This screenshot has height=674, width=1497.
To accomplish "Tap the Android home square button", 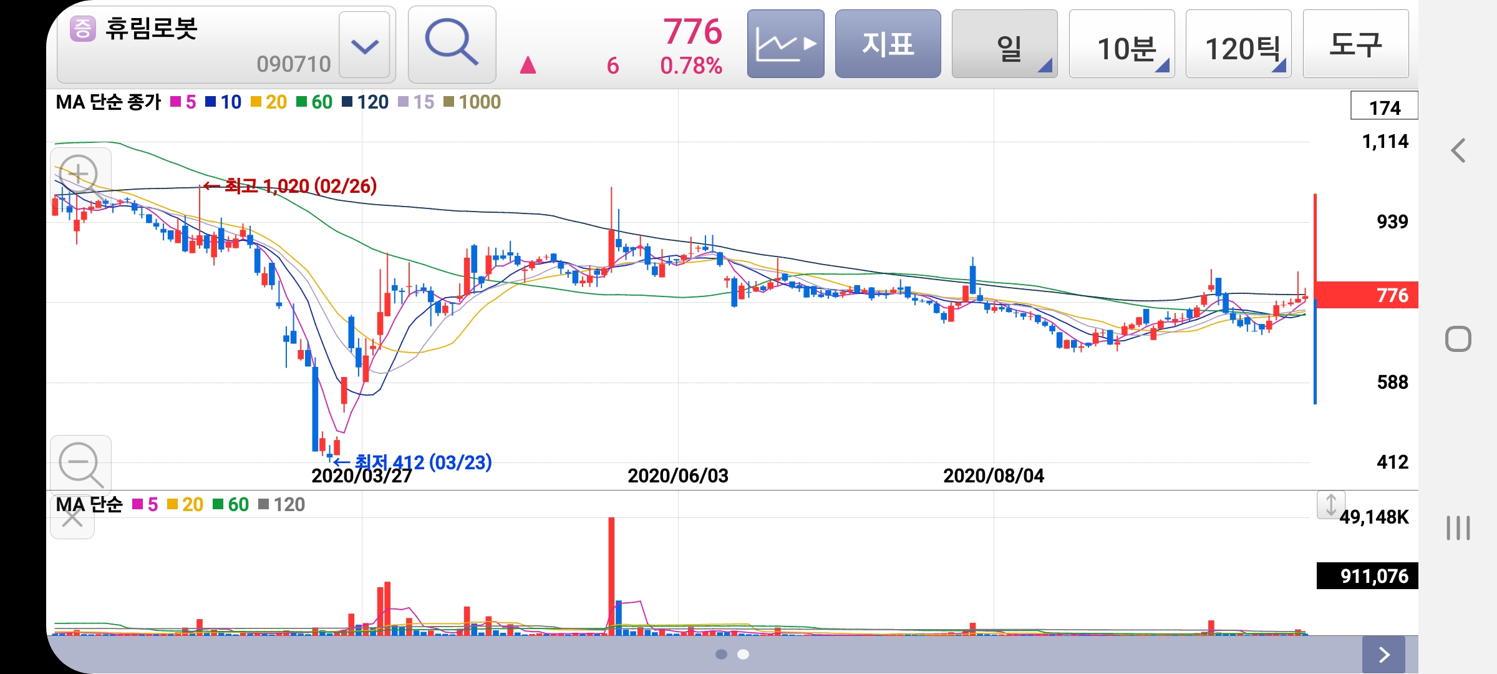I will 1458,339.
